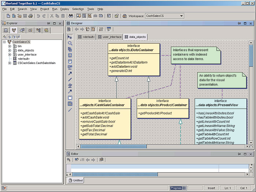Click the Paste clipboard icon
The image size is (256, 192).
point(63,16)
